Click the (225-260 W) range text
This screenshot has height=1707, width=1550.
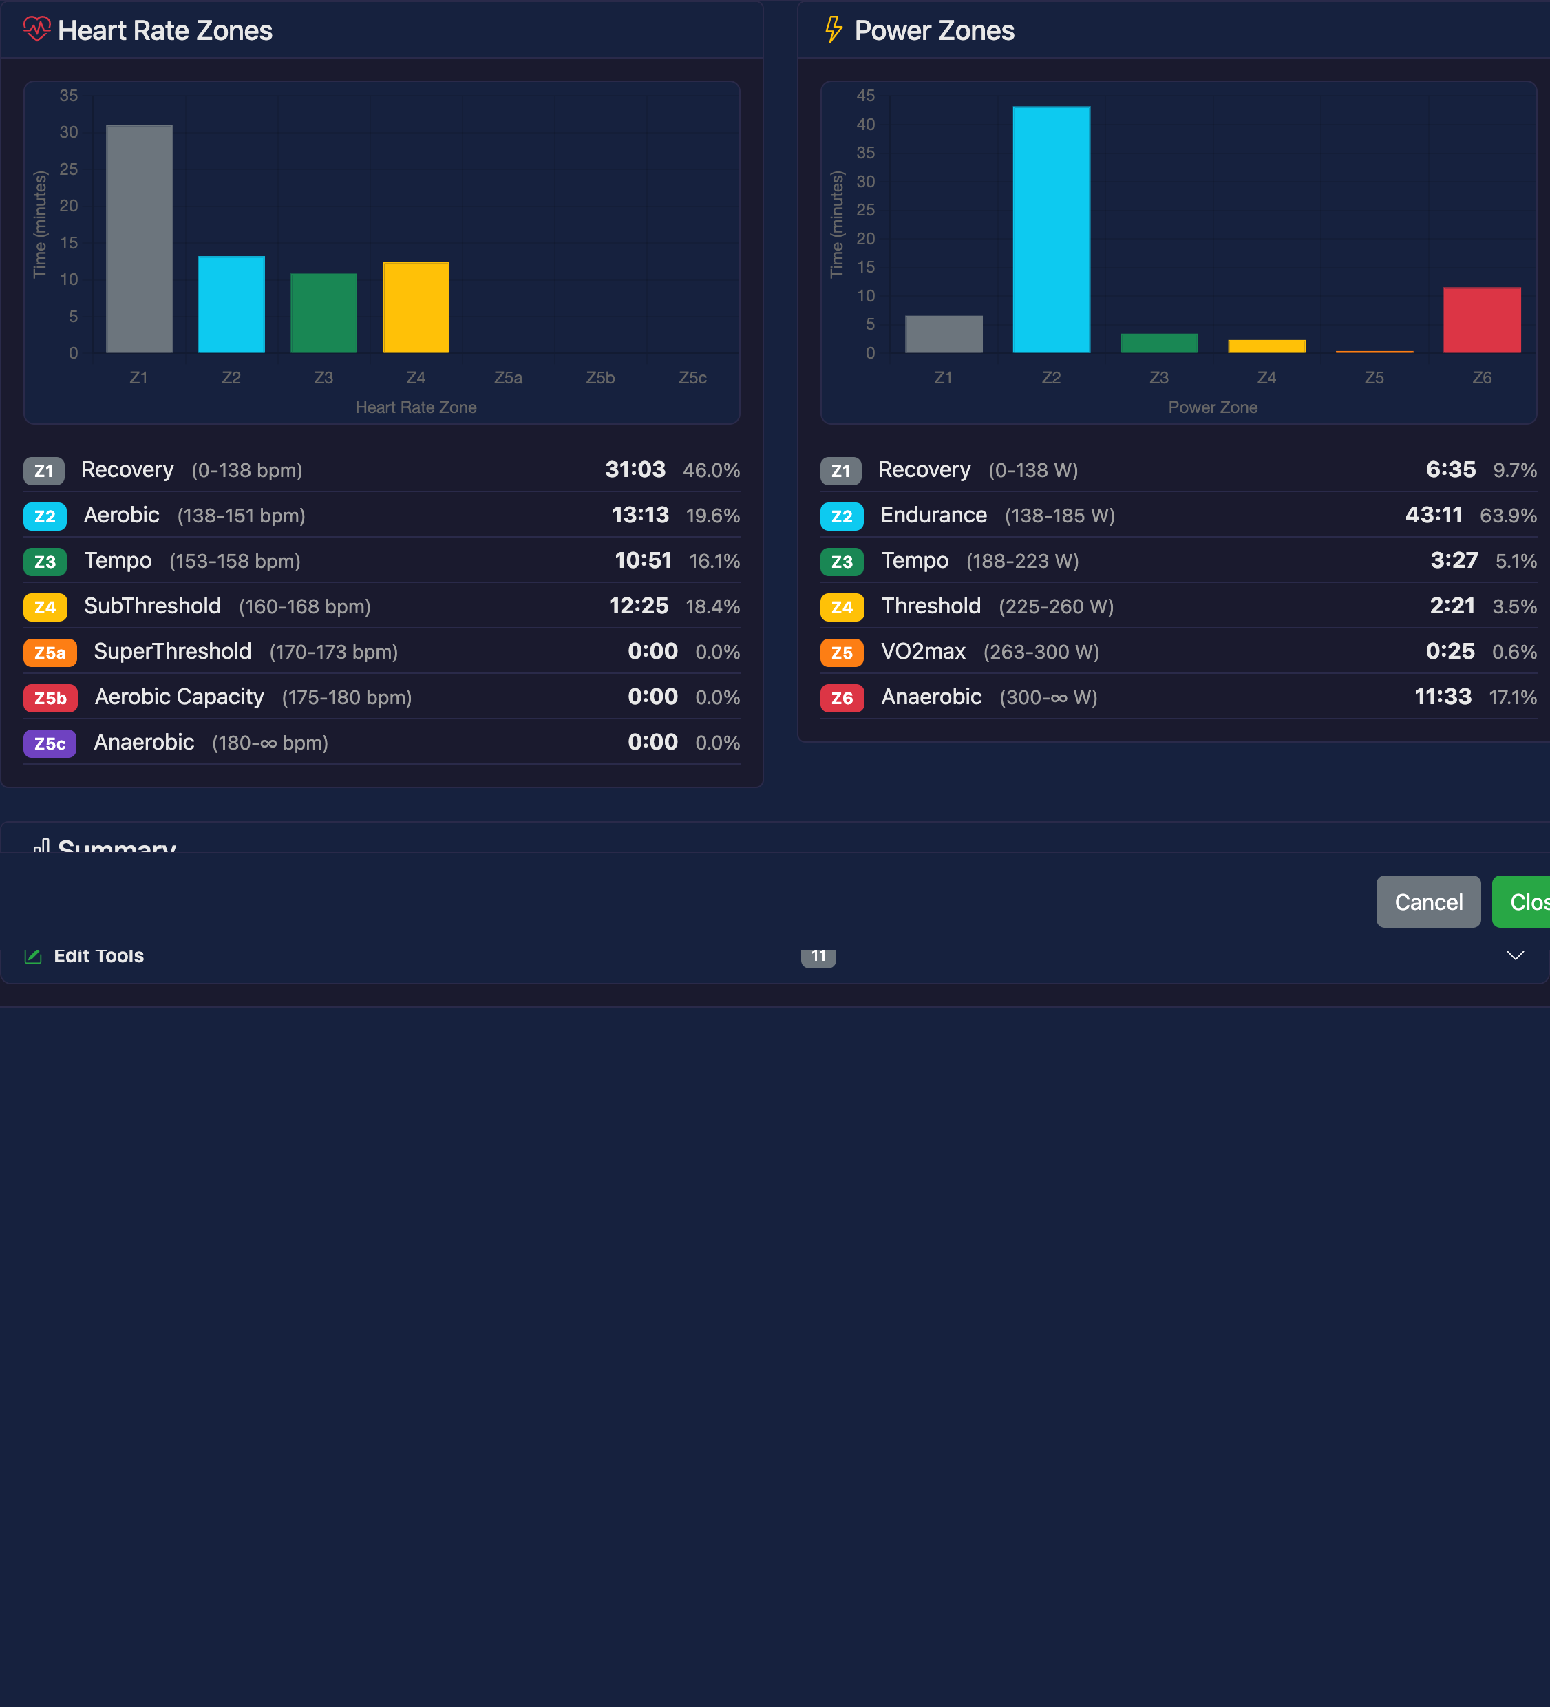pyautogui.click(x=1056, y=607)
